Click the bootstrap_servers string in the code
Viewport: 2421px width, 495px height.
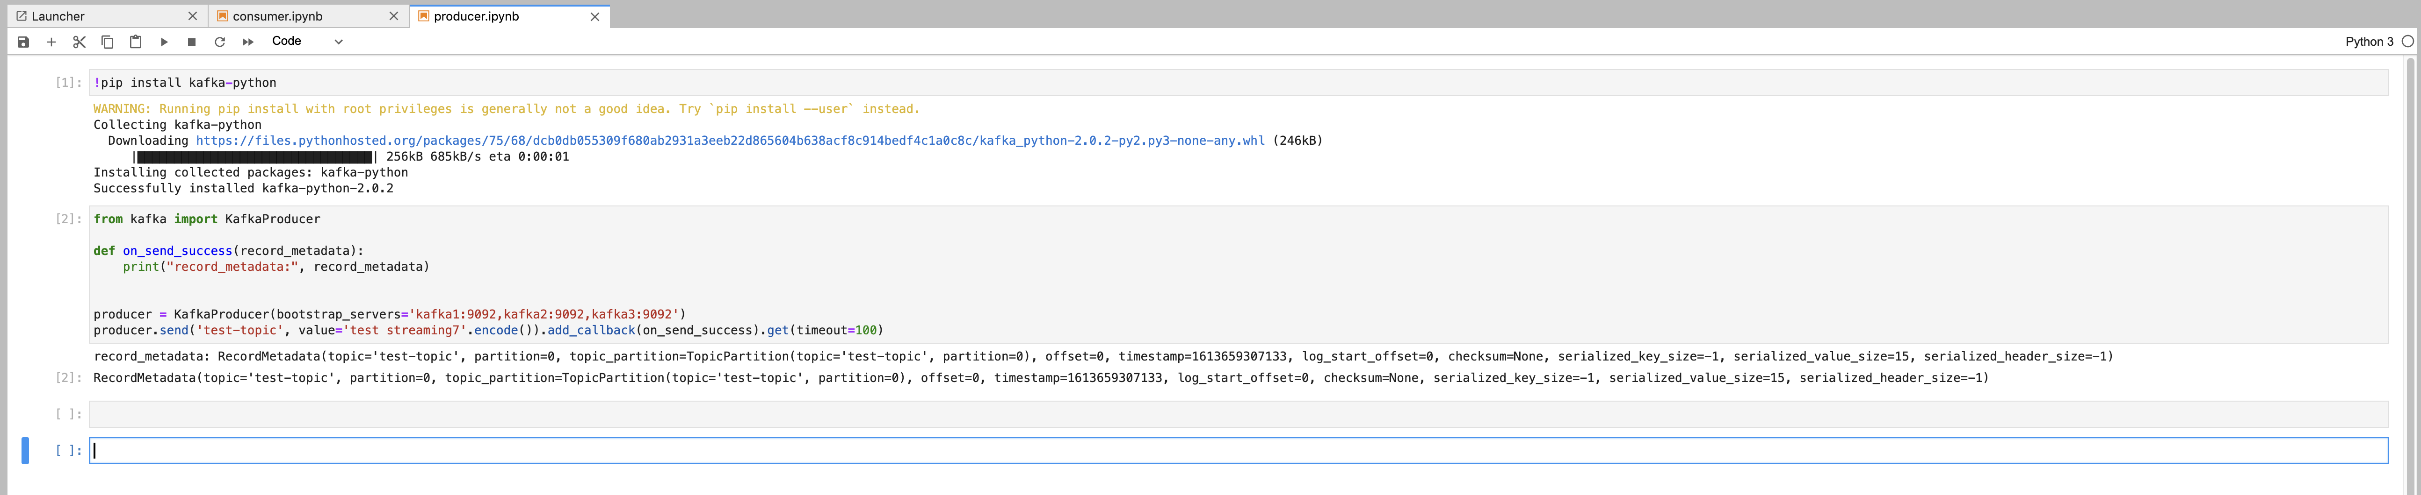pos(543,314)
